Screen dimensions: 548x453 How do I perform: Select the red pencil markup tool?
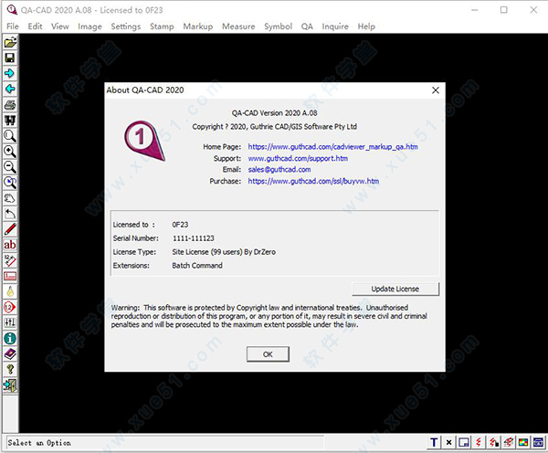10,229
